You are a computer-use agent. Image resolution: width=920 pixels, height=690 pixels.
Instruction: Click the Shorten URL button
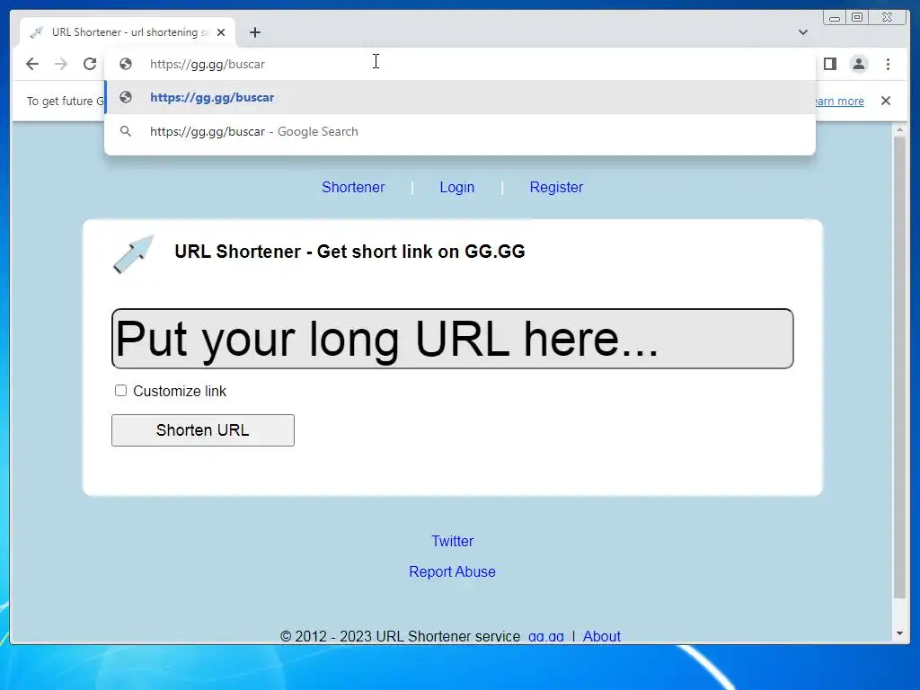click(203, 430)
